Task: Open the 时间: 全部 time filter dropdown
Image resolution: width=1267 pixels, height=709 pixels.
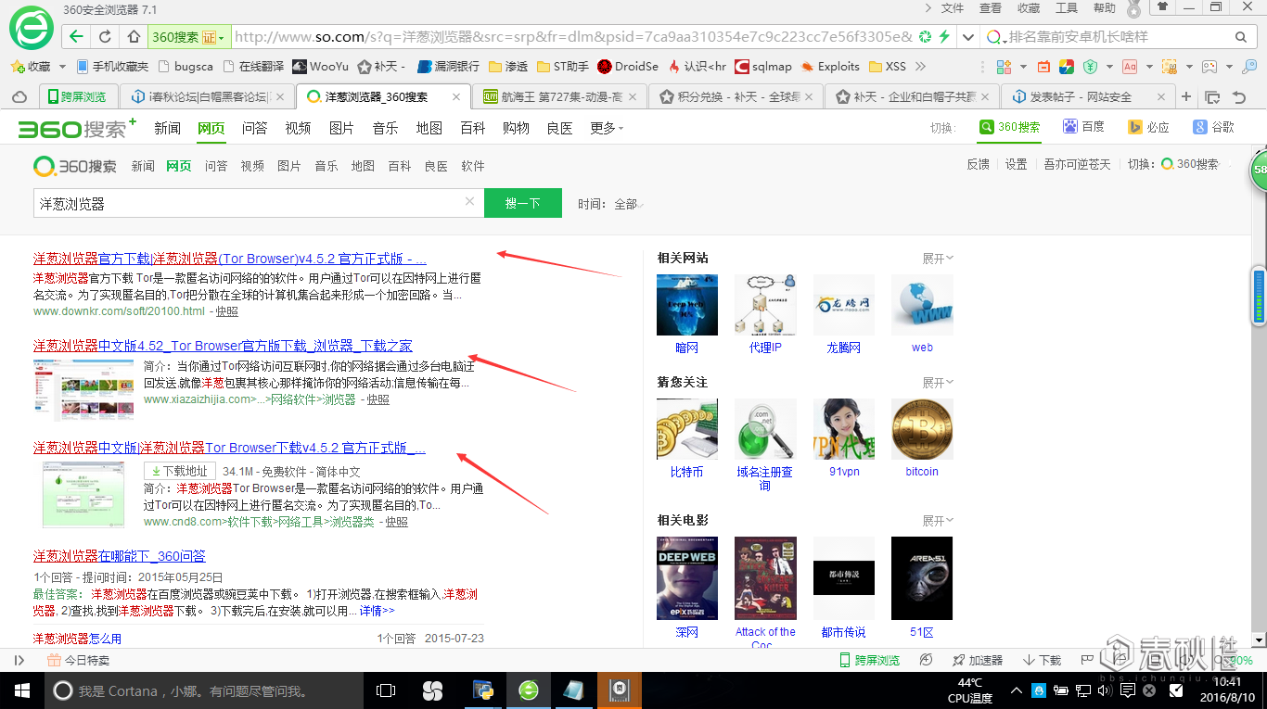Action: tap(611, 204)
